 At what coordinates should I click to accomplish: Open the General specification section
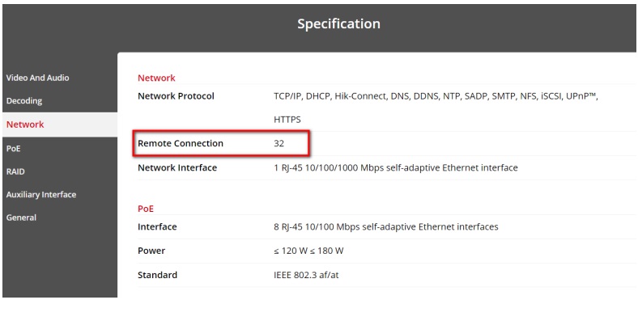21,218
